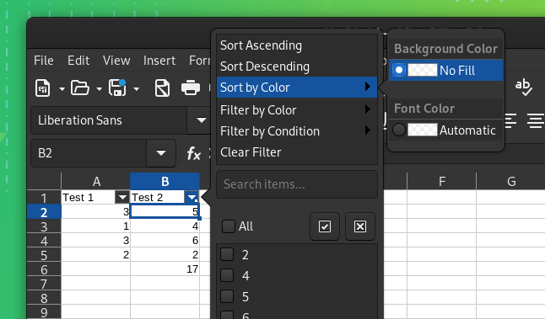The width and height of the screenshot is (545, 319).
Task: Click the New spreadsheet document icon
Action: 43,88
